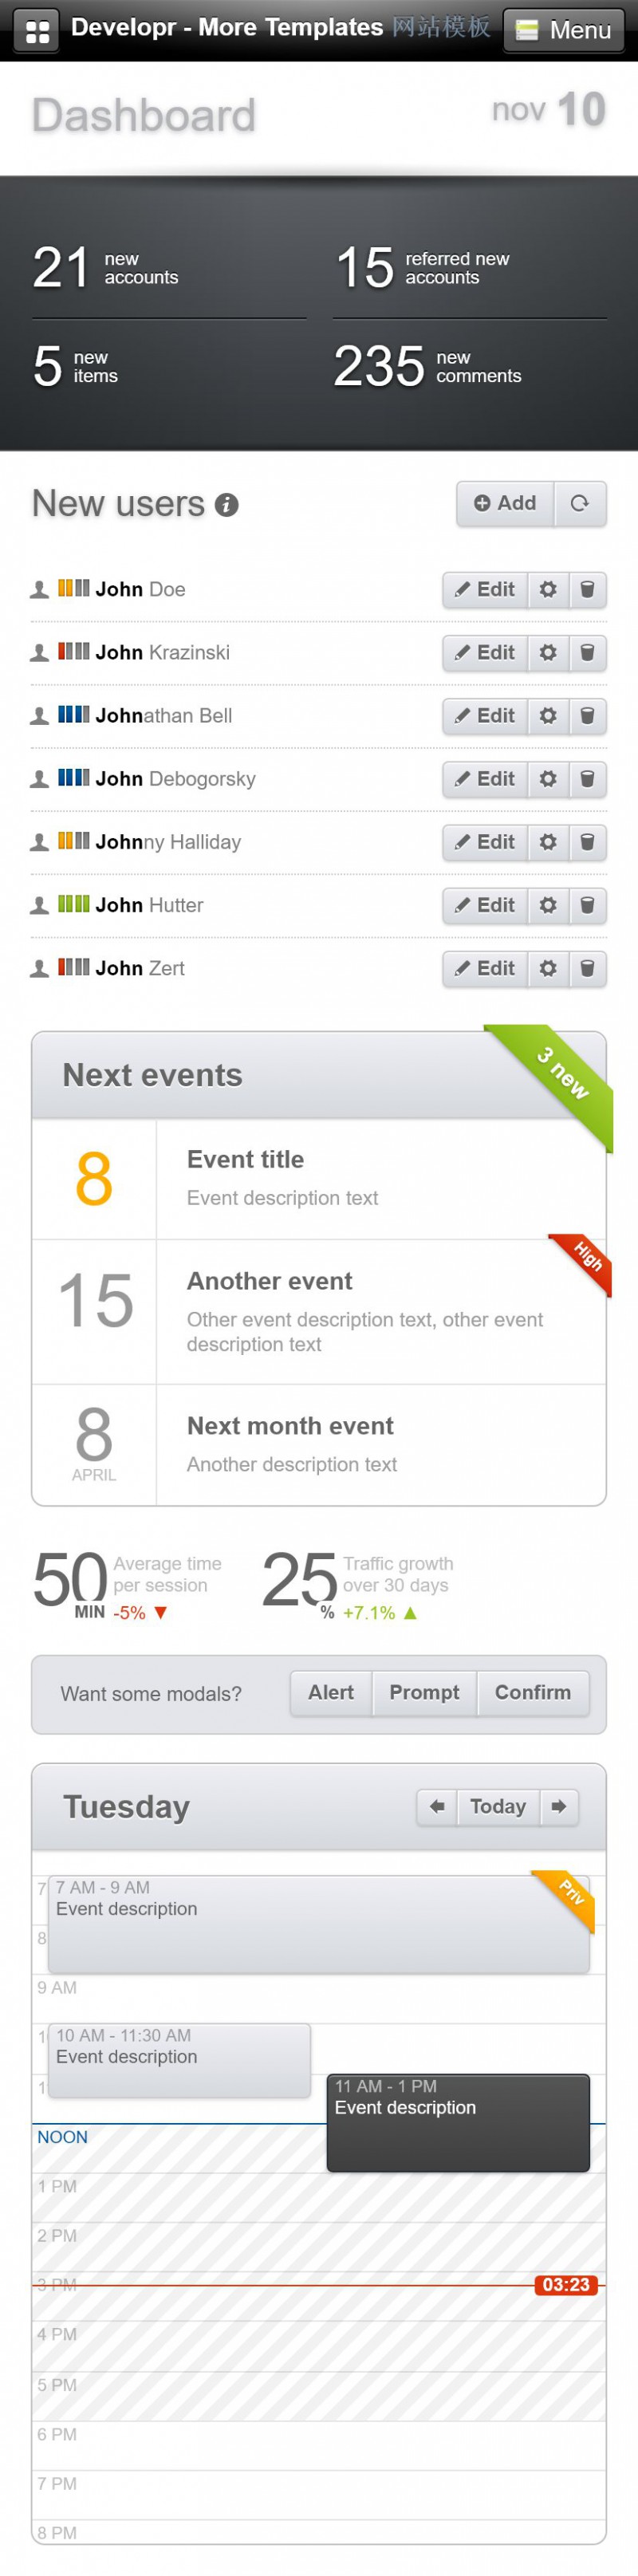Open the Confirm modal
The width and height of the screenshot is (638, 2576).
(533, 1692)
